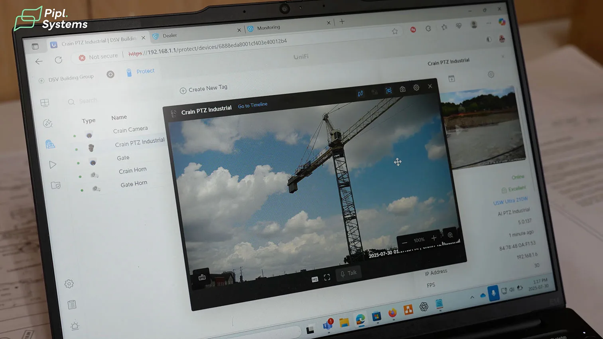Image resolution: width=603 pixels, height=339 pixels.
Task: Follow the Go to Timeline link
Action: (252, 105)
